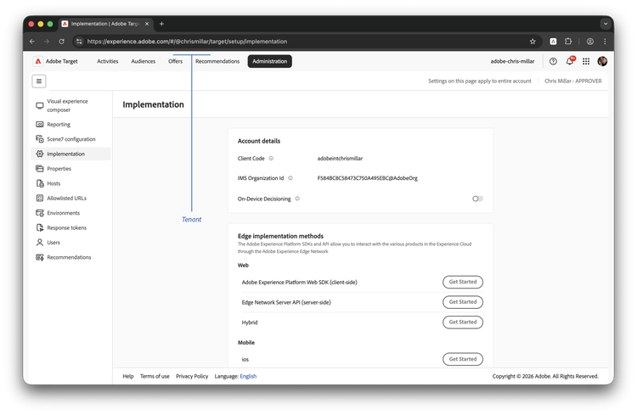Open the app switcher grid icon

[x=586, y=61]
